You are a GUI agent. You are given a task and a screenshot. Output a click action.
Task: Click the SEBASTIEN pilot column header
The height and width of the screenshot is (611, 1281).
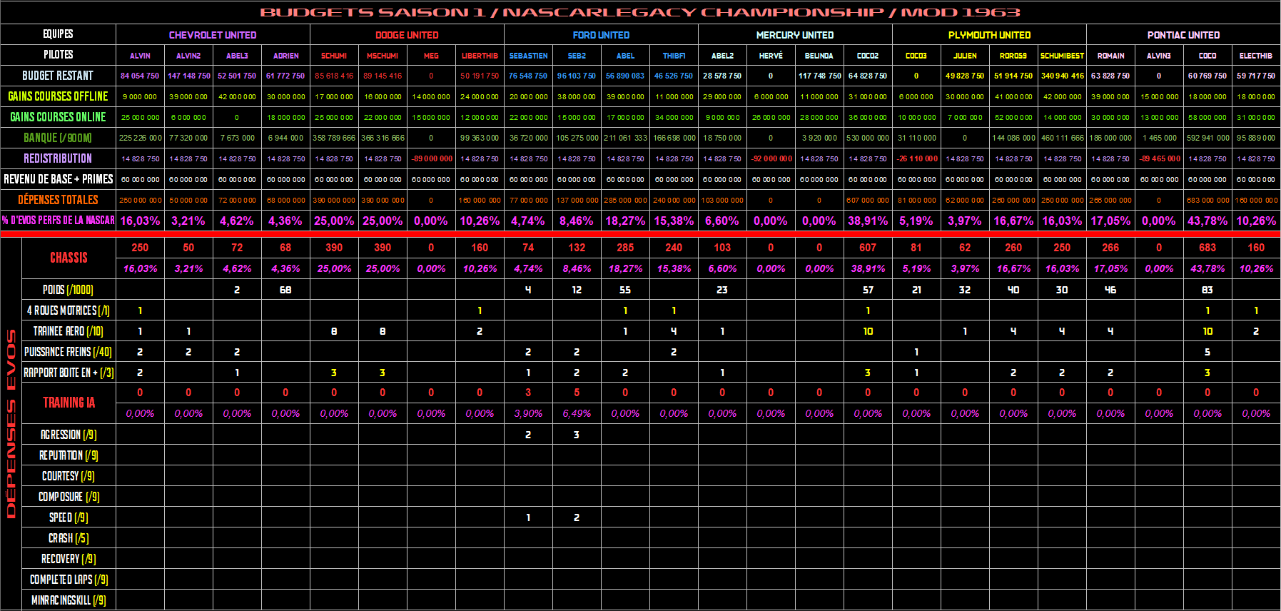pos(528,56)
